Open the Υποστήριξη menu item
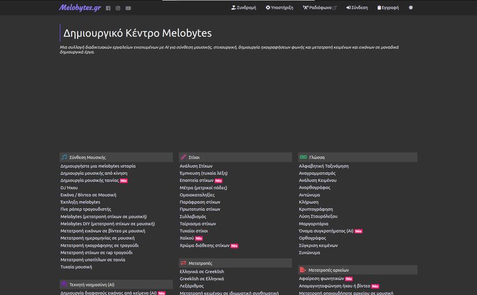Image resolution: width=477 pixels, height=295 pixels. point(279,8)
